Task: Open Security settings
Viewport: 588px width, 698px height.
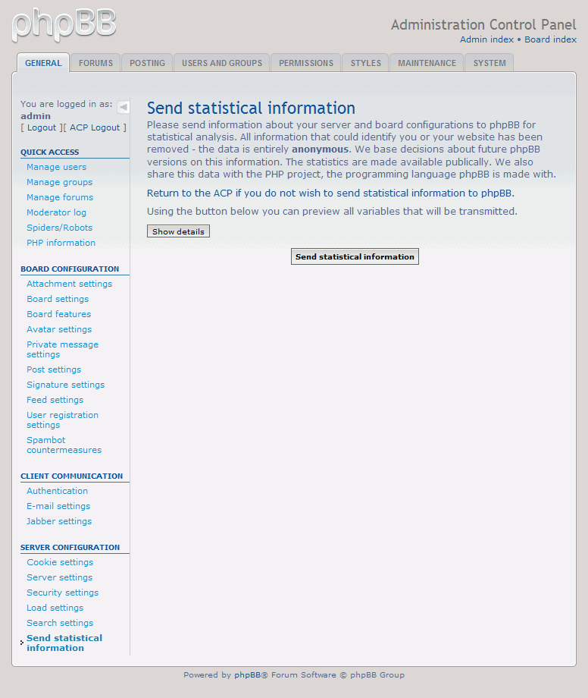Action: click(x=63, y=593)
